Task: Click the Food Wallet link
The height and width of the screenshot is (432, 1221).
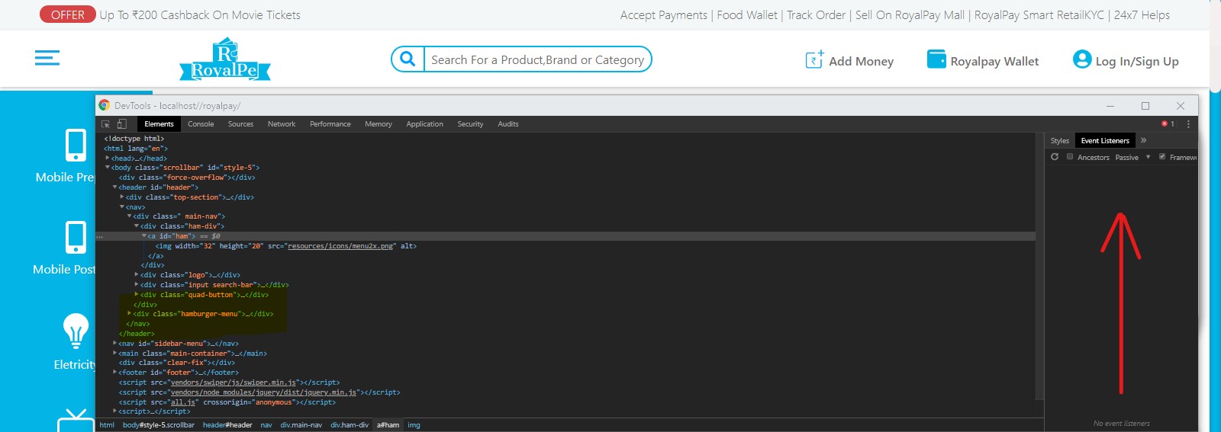Action: coord(747,15)
